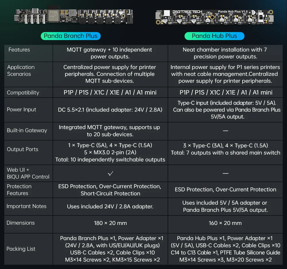Select the Protection Features row header
The image size is (287, 269).
19,190
